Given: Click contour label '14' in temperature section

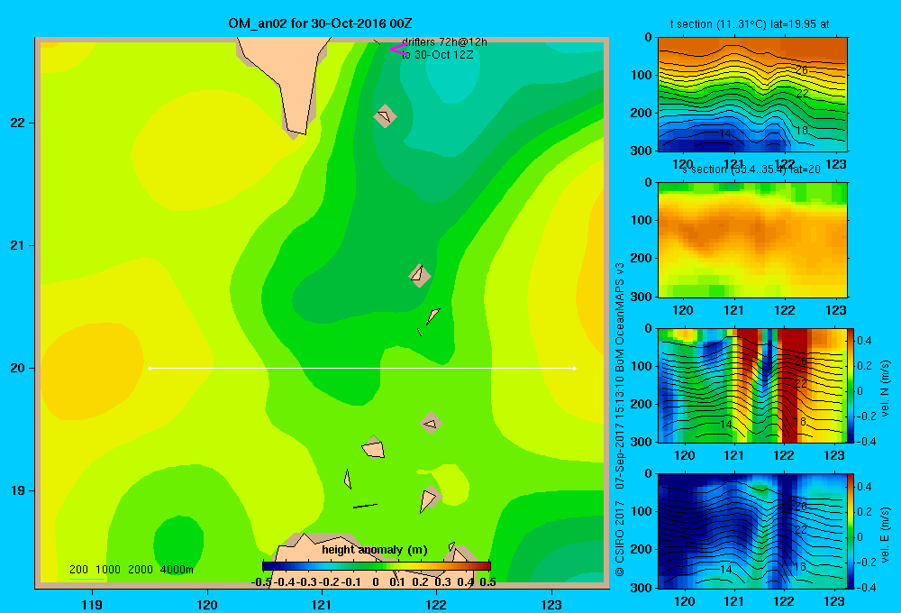Looking at the screenshot, I should (725, 133).
